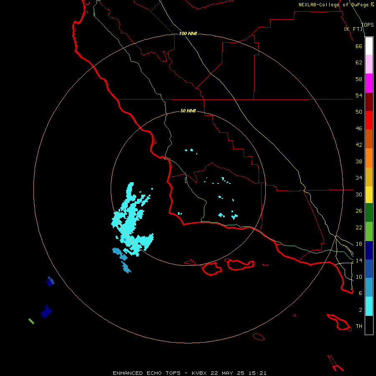Click the legend value "50"
This screenshot has width=376, height=376.
tap(359, 112)
